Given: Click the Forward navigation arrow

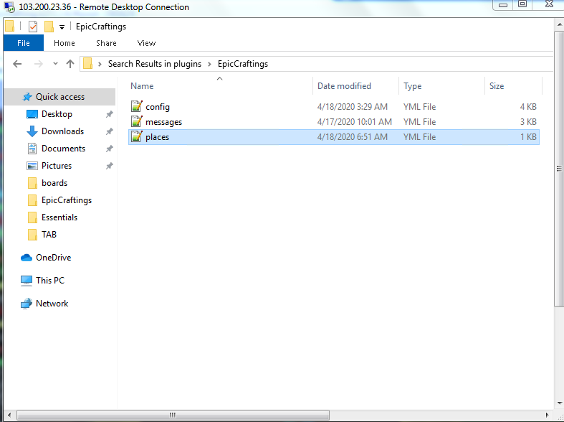Looking at the screenshot, I should tap(38, 64).
